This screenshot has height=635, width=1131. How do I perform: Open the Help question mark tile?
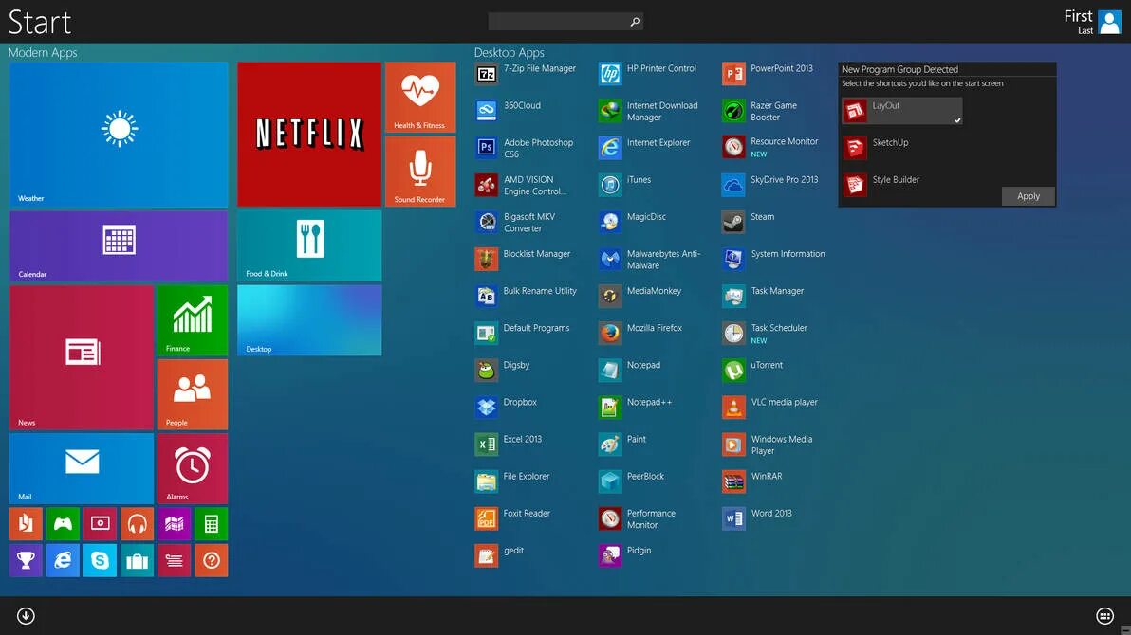pyautogui.click(x=212, y=561)
